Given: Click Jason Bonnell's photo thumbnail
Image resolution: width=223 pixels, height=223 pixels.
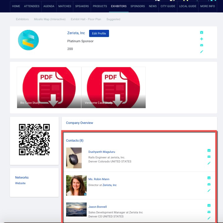Looking at the screenshot, I should point(76,209).
